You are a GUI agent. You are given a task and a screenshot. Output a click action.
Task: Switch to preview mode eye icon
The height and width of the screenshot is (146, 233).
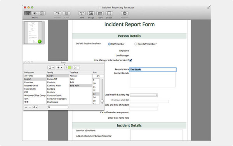[x=35, y=13]
